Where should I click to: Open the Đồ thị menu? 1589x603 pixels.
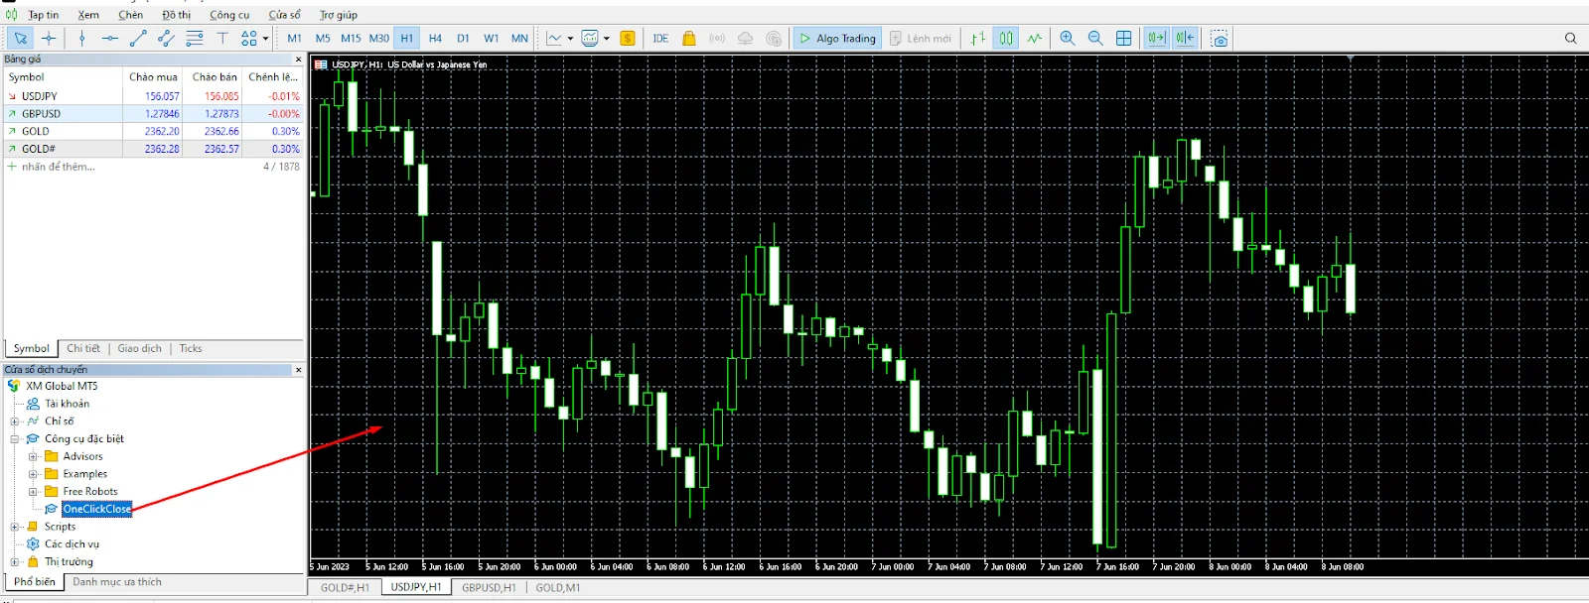176,15
